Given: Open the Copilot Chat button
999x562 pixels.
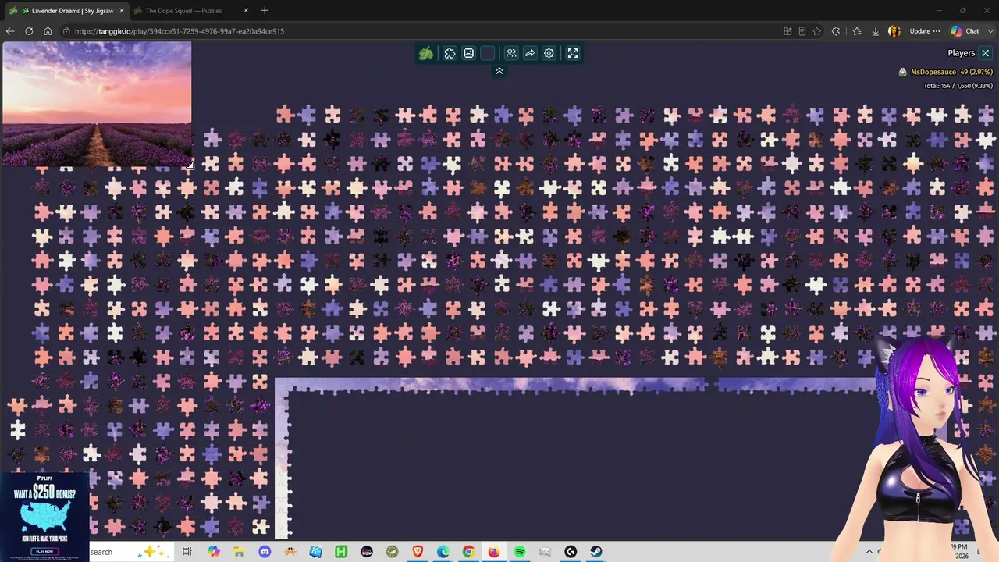Looking at the screenshot, I should [965, 31].
